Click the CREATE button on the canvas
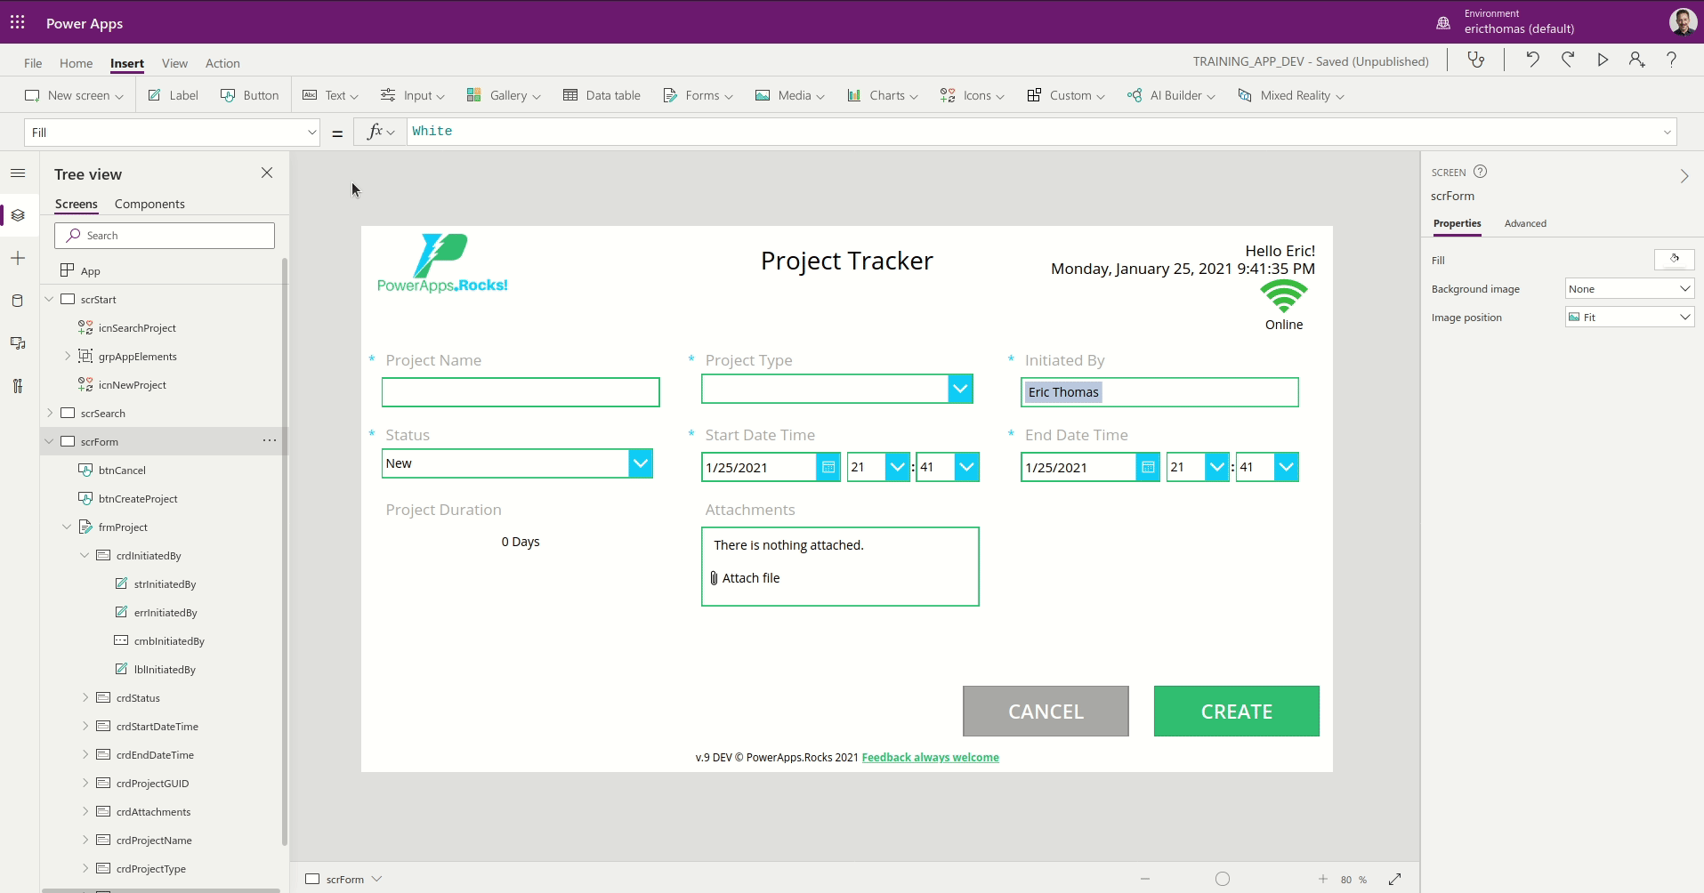 click(1236, 711)
